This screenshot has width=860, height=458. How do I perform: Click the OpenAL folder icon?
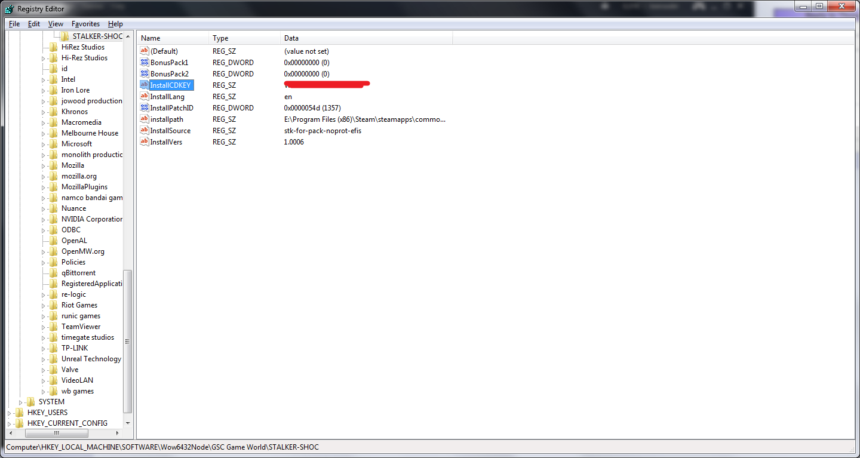coord(54,240)
